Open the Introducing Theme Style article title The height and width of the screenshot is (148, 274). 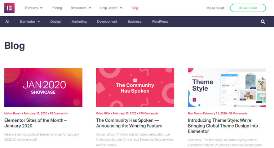coord(223,123)
